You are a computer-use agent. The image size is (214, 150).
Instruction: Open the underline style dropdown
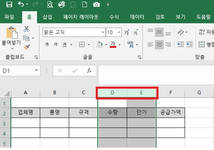tap(71, 45)
